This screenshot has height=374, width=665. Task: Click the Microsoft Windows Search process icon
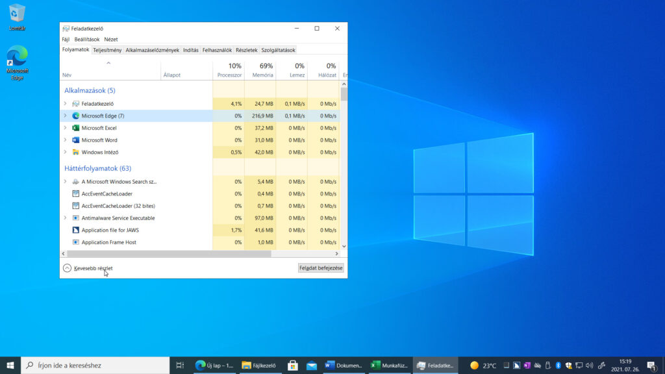click(75, 182)
